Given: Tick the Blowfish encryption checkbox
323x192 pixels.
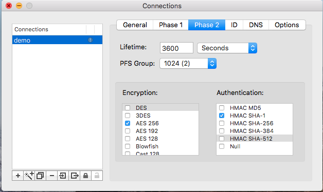Looking at the screenshot, I should [x=128, y=146].
